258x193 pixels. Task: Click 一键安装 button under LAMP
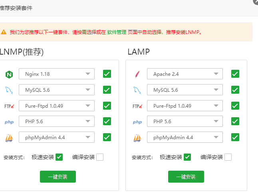coord(186,177)
